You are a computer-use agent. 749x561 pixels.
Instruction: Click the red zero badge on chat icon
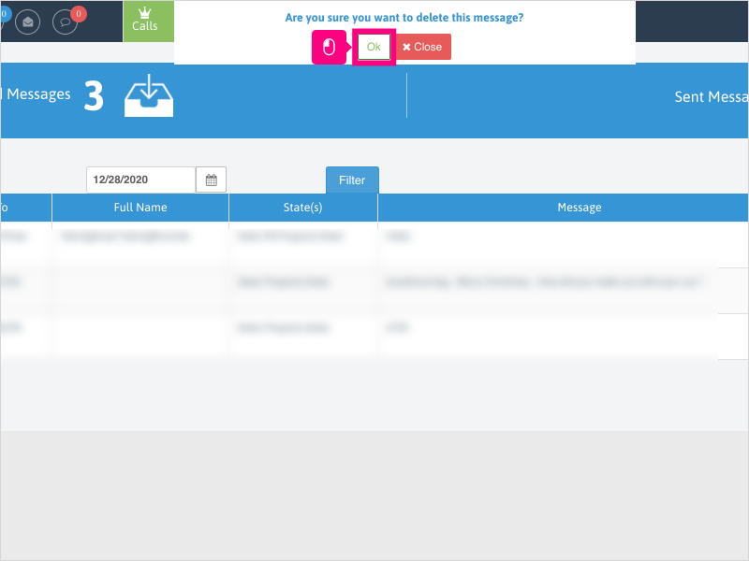tap(79, 14)
